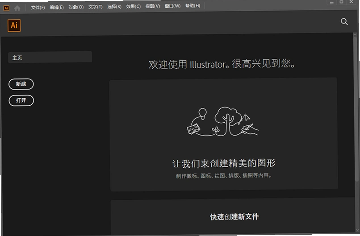Click the 新建 button

click(x=21, y=84)
